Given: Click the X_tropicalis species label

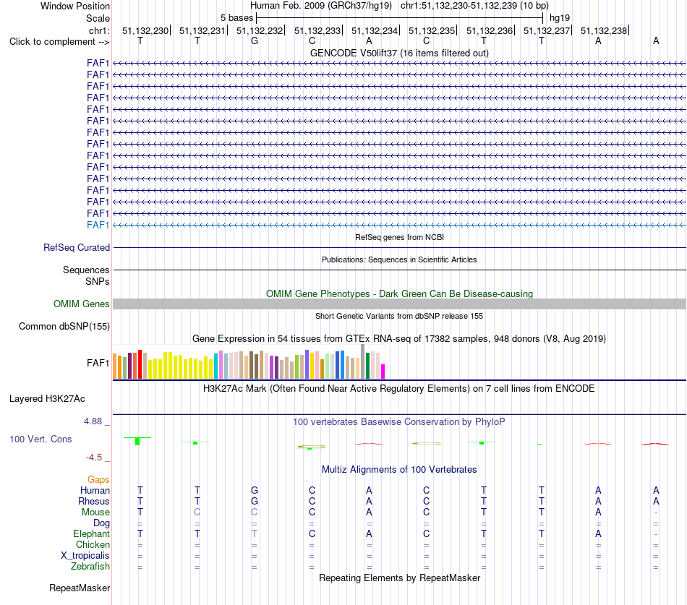Looking at the screenshot, I should (x=85, y=556).
